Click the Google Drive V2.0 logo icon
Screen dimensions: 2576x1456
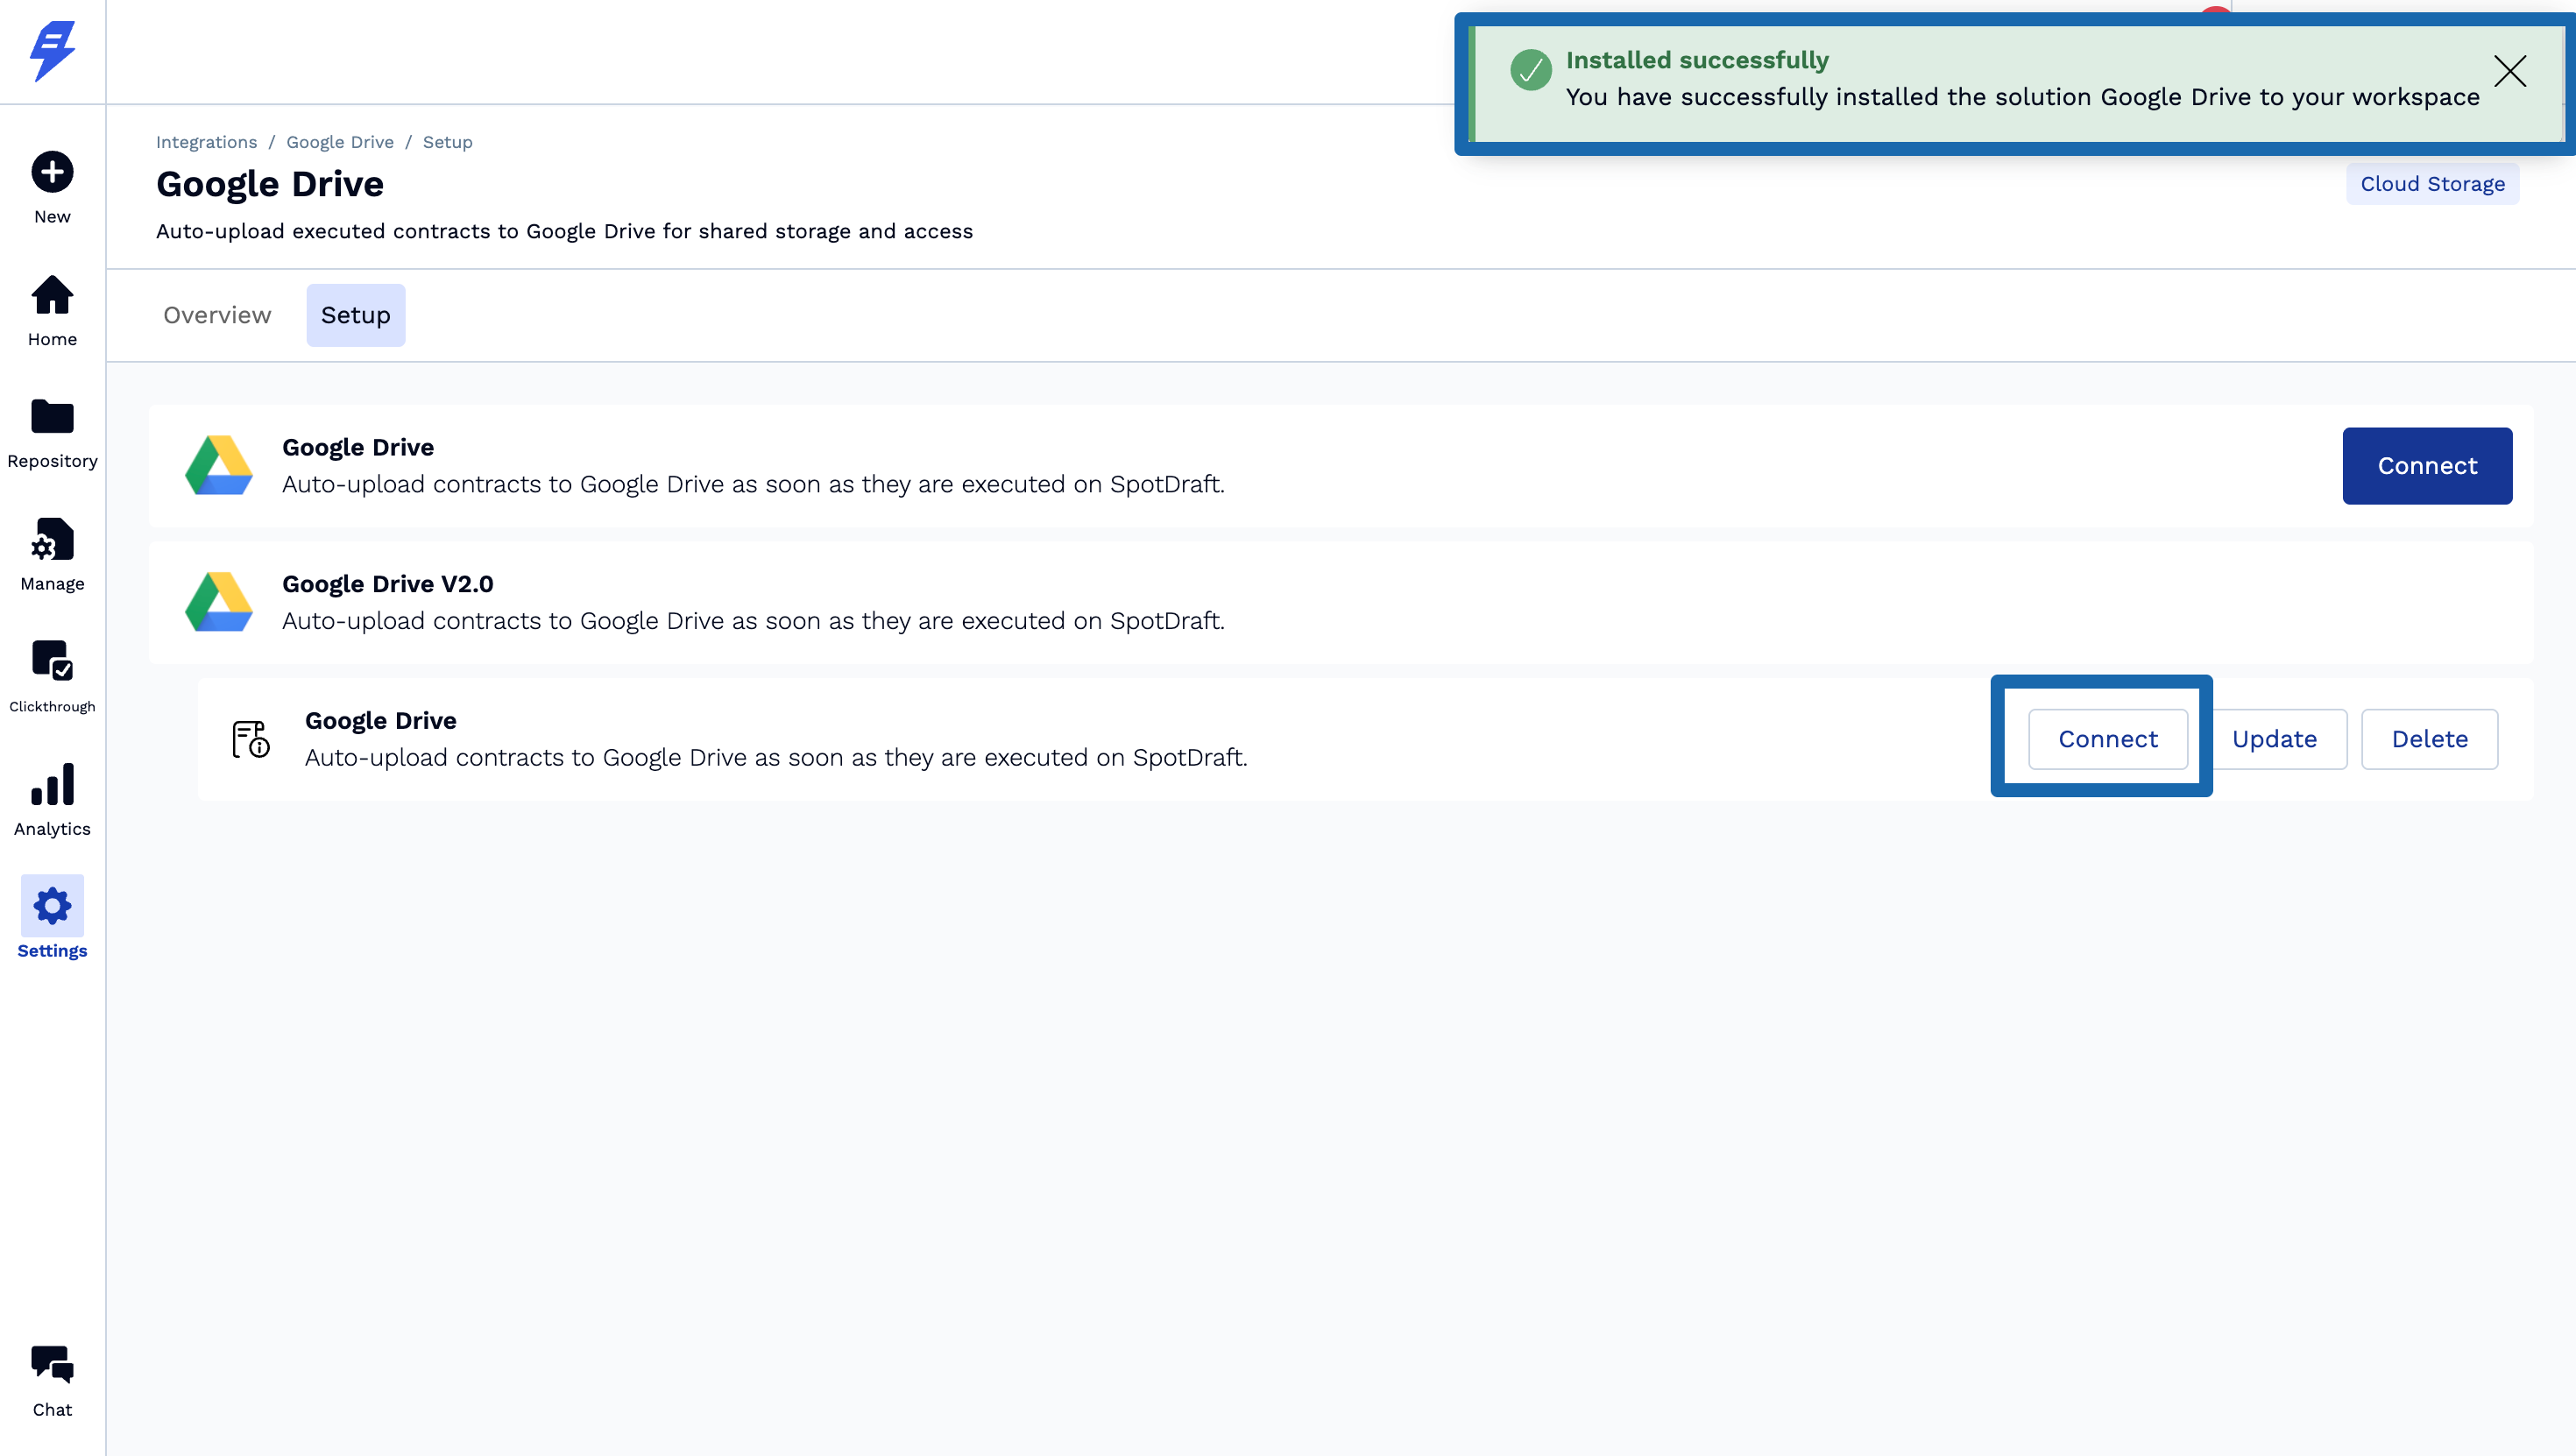219,602
